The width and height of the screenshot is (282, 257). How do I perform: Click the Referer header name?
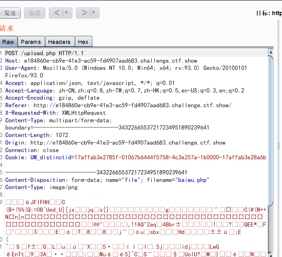coord(16,105)
